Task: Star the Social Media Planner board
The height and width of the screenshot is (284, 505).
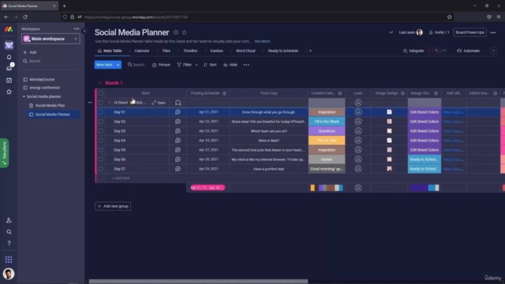Action: [x=184, y=32]
